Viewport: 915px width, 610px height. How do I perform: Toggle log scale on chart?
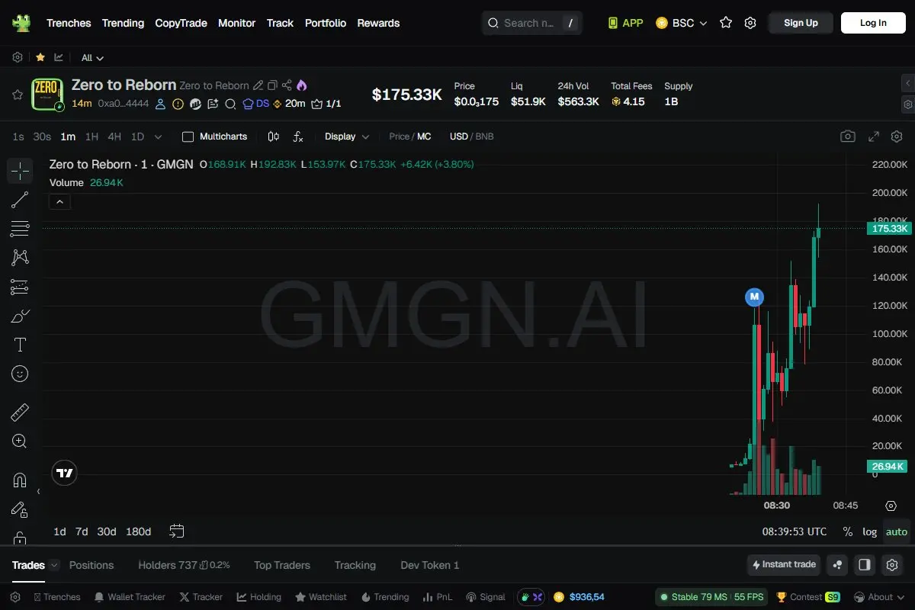click(869, 531)
